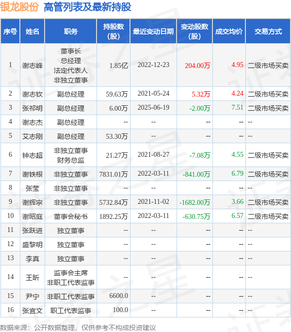Click the name 谢志杰
The width and height of the screenshot is (291, 332).
click(x=32, y=122)
